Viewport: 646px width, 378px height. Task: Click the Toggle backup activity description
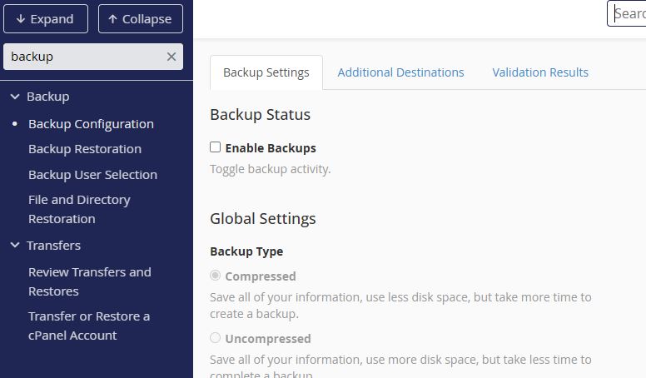(x=271, y=169)
